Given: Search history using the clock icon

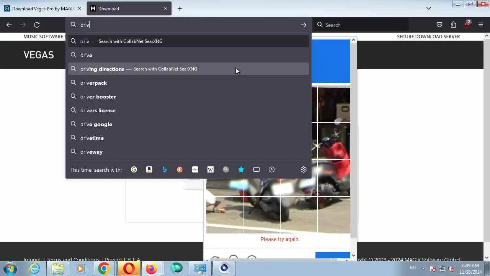Looking at the screenshot, I should pyautogui.click(x=272, y=169).
